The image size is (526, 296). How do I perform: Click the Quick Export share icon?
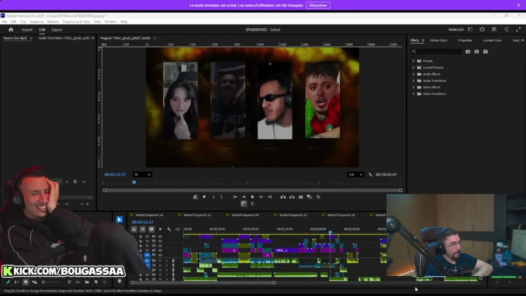tap(482, 30)
